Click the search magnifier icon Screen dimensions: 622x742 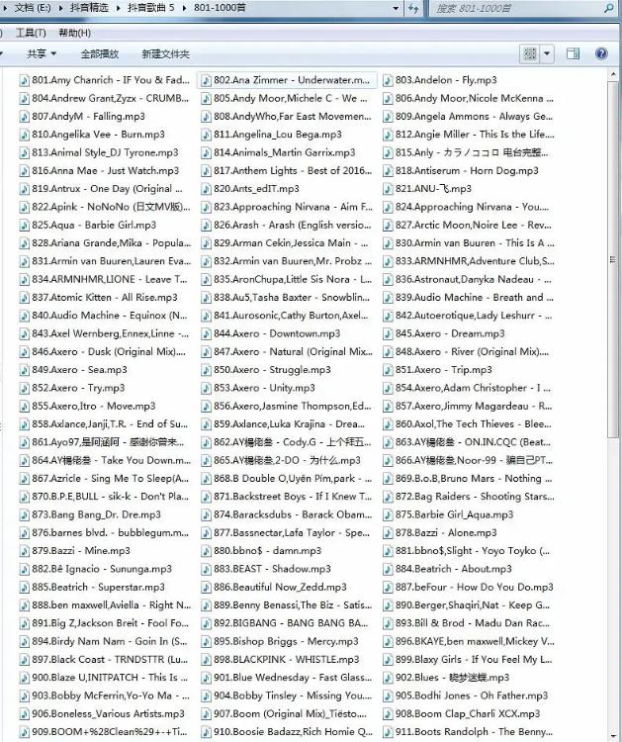pyautogui.click(x=609, y=8)
